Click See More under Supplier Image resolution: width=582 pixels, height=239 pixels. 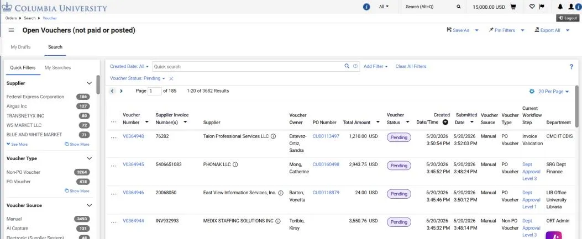17,144
